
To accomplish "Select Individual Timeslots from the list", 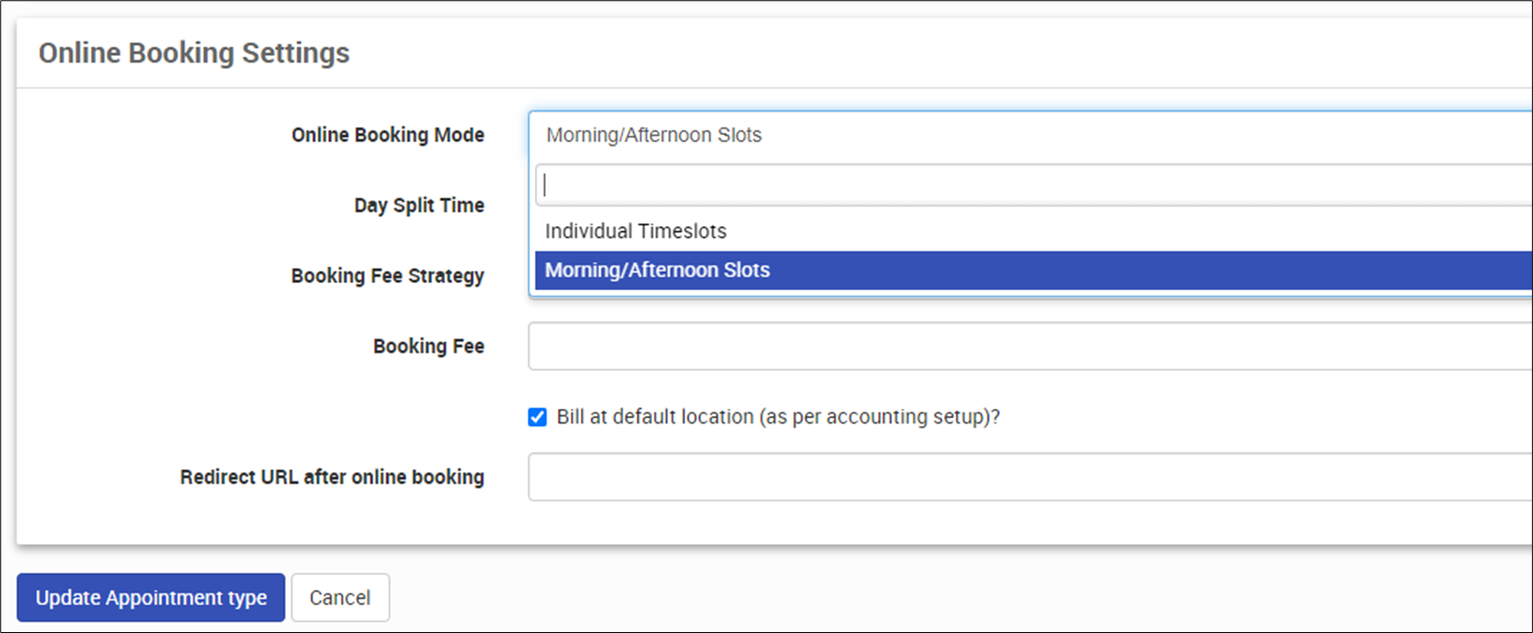I will click(636, 232).
